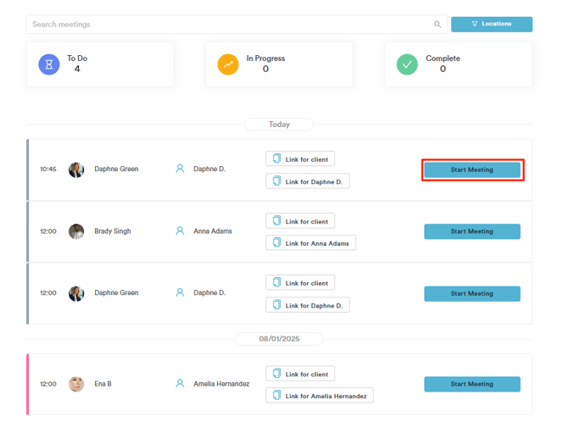The height and width of the screenshot is (433, 568).
Task: Copy Link for Daphne D. in 10:45 meeting
Action: coord(308,181)
